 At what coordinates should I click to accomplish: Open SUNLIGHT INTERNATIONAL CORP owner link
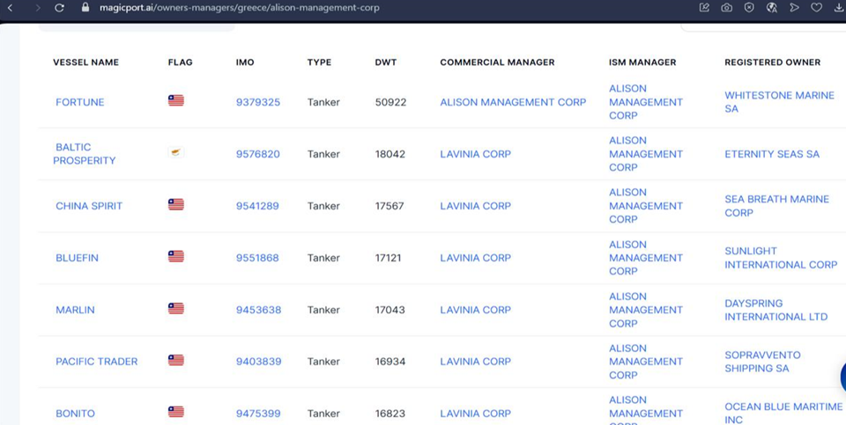(781, 258)
